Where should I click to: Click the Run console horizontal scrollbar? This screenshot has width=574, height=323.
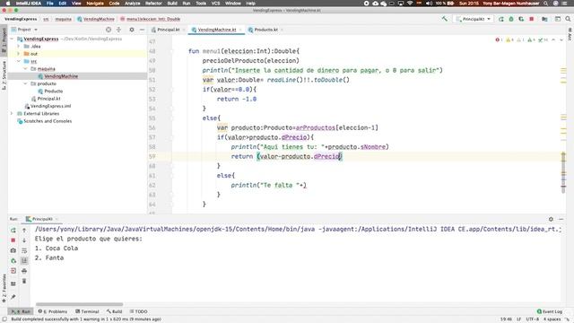tap(80, 304)
